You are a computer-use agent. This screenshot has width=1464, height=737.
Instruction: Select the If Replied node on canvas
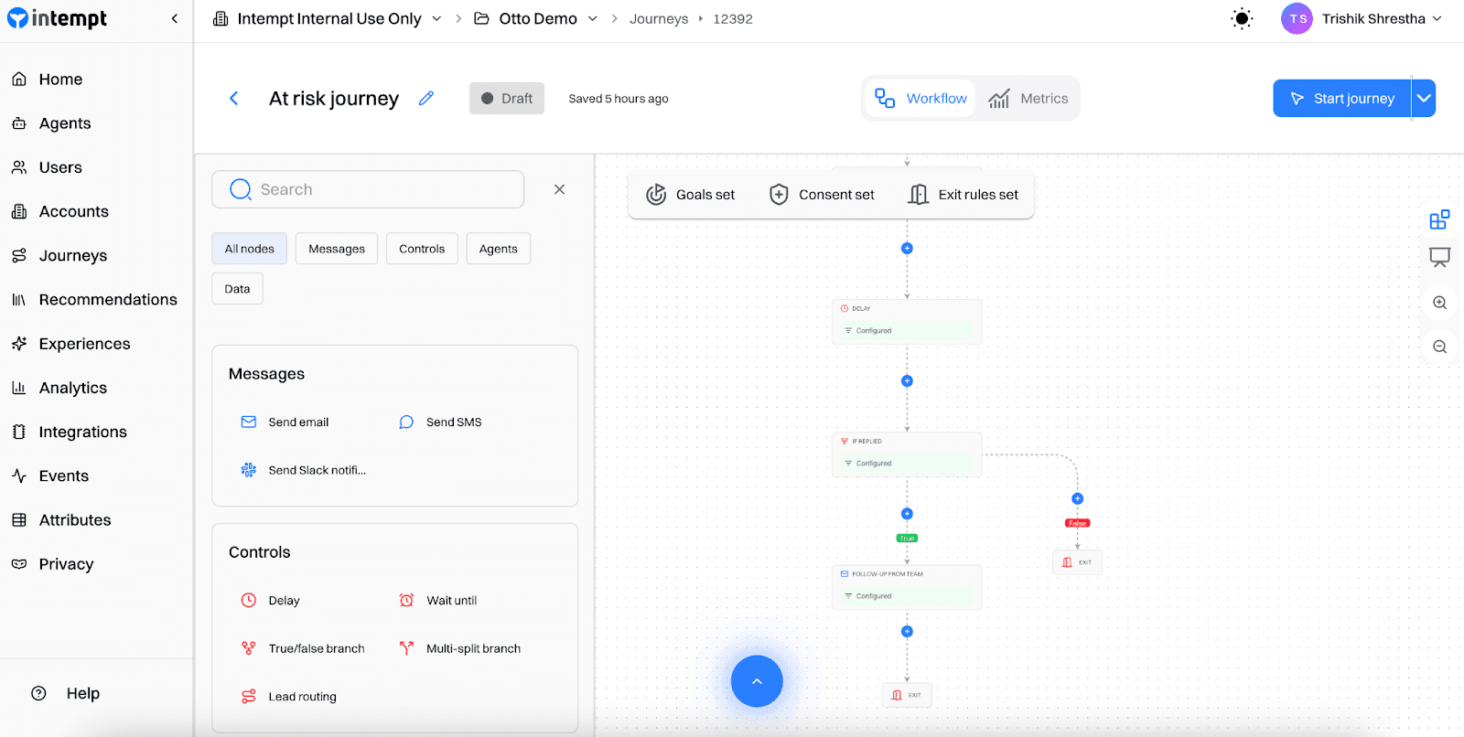click(x=907, y=454)
